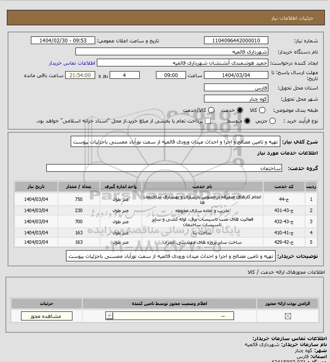Click service code ج-43-431 cell
The height and width of the screenshot is (362, 330).
[x=284, y=210]
